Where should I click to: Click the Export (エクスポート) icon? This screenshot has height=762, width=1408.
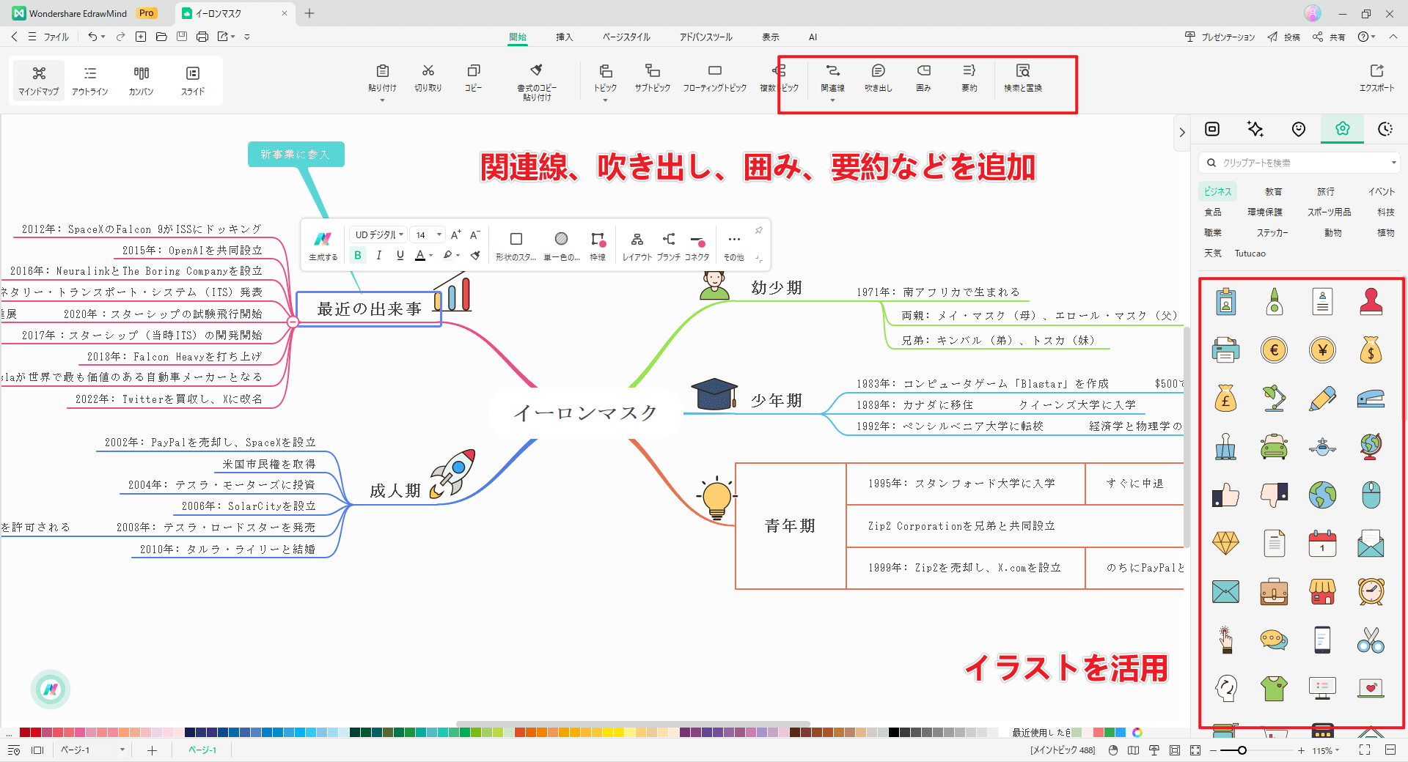[x=1376, y=71]
